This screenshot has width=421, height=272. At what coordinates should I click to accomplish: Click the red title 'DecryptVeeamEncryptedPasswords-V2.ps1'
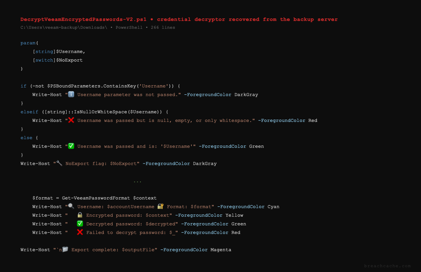click(83, 19)
